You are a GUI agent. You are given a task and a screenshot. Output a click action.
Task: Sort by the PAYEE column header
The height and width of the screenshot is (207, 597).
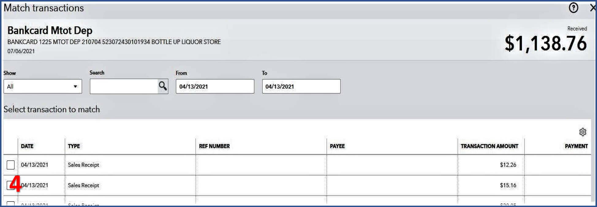pyautogui.click(x=337, y=146)
